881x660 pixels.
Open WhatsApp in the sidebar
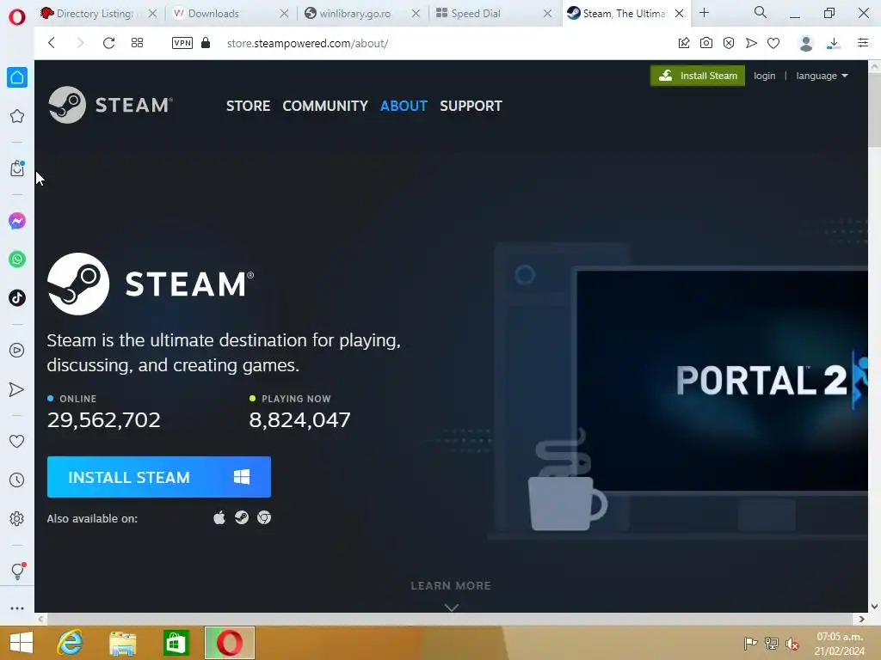(17, 260)
